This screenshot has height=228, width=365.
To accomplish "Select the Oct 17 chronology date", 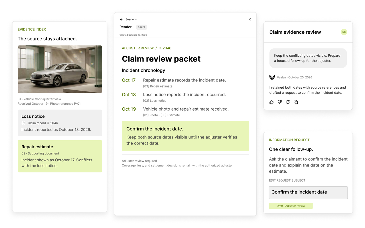I will 129,80.
